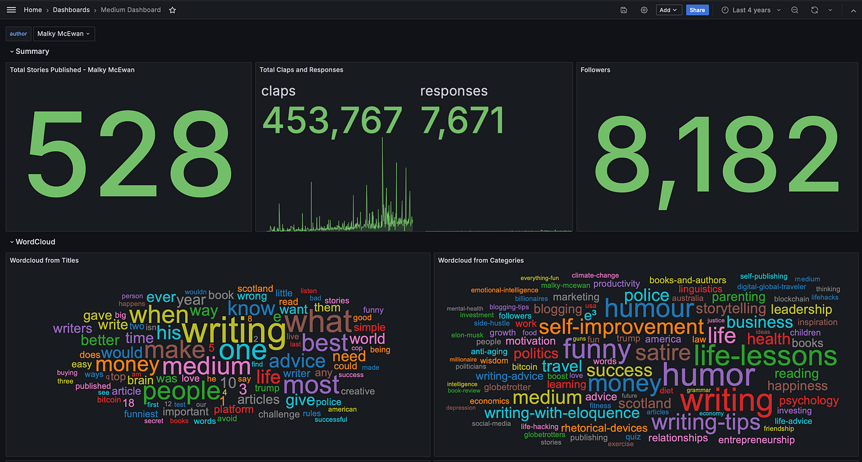Image resolution: width=862 pixels, height=462 pixels.
Task: Collapse the Summary row
Action: 29,51
